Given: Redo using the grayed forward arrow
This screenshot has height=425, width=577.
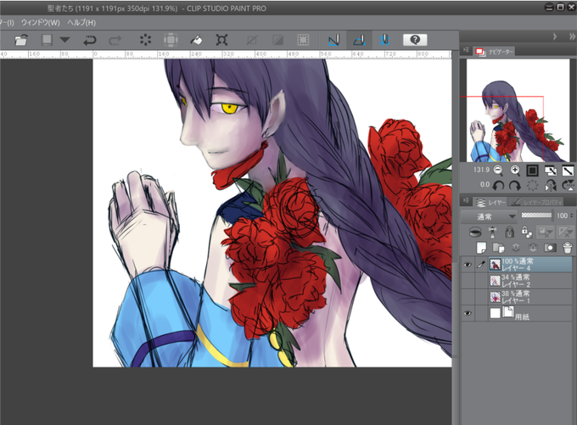Looking at the screenshot, I should click(115, 40).
